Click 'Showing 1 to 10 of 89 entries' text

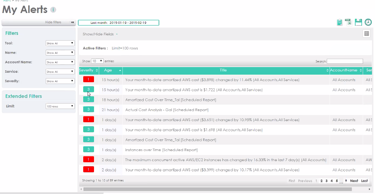click(103, 180)
